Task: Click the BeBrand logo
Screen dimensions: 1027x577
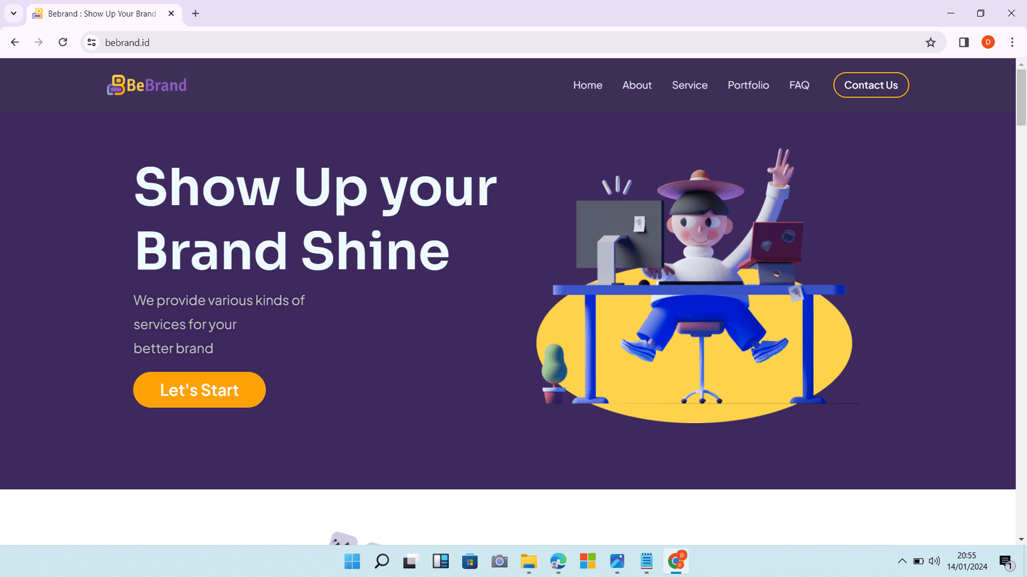Action: pyautogui.click(x=147, y=85)
